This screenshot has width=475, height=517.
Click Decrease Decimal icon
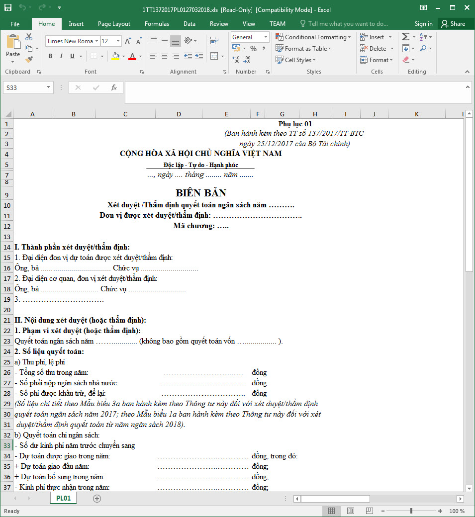tap(247, 60)
